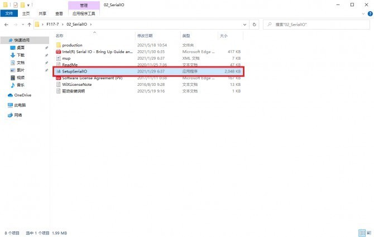Open OneDrive in the navigation pane
The height and width of the screenshot is (237, 374).
[x=23, y=95]
